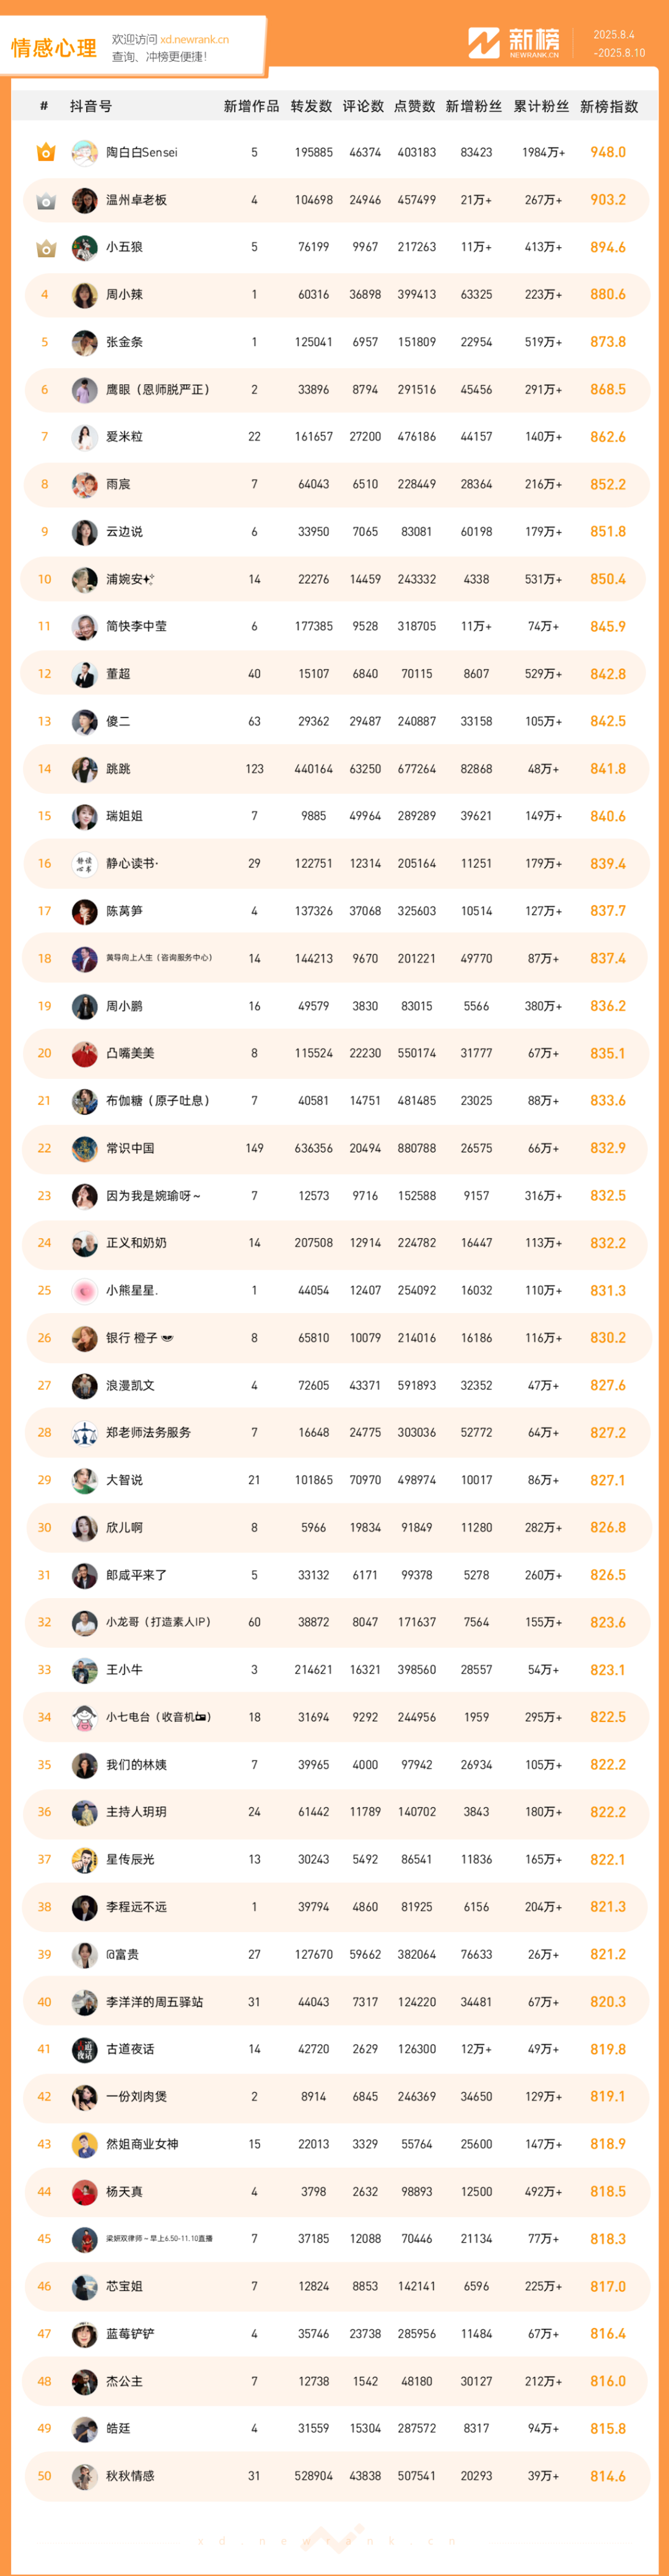Open the xd.newrank.cn link

coord(194,40)
